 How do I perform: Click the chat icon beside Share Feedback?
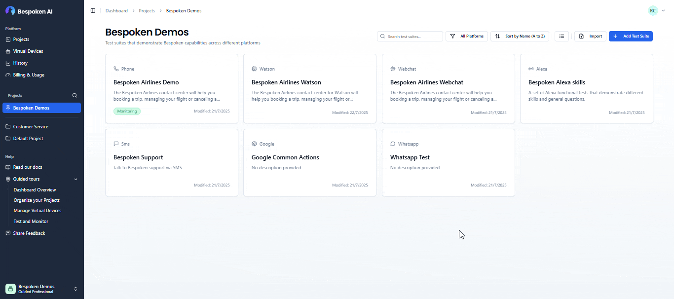[x=8, y=233]
